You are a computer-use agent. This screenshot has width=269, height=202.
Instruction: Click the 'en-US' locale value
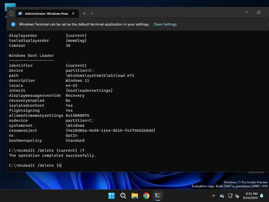point(71,85)
